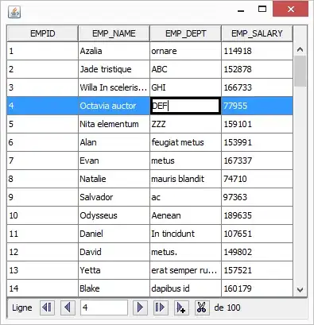This screenshot has width=314, height=325.
Task: Click the salary cell 153991
Action: pos(257,142)
